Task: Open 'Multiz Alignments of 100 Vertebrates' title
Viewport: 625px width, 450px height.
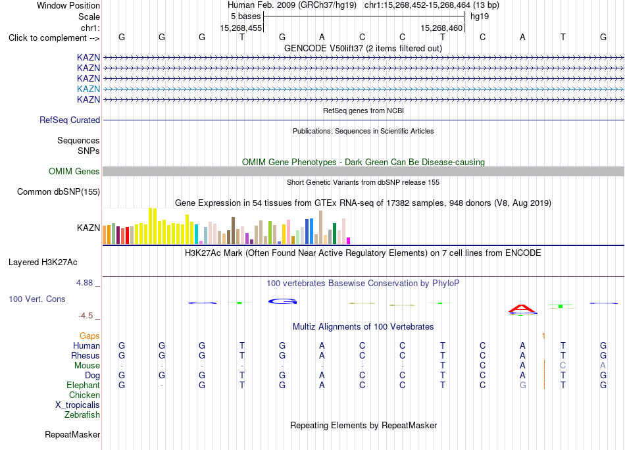Action: 363,327
